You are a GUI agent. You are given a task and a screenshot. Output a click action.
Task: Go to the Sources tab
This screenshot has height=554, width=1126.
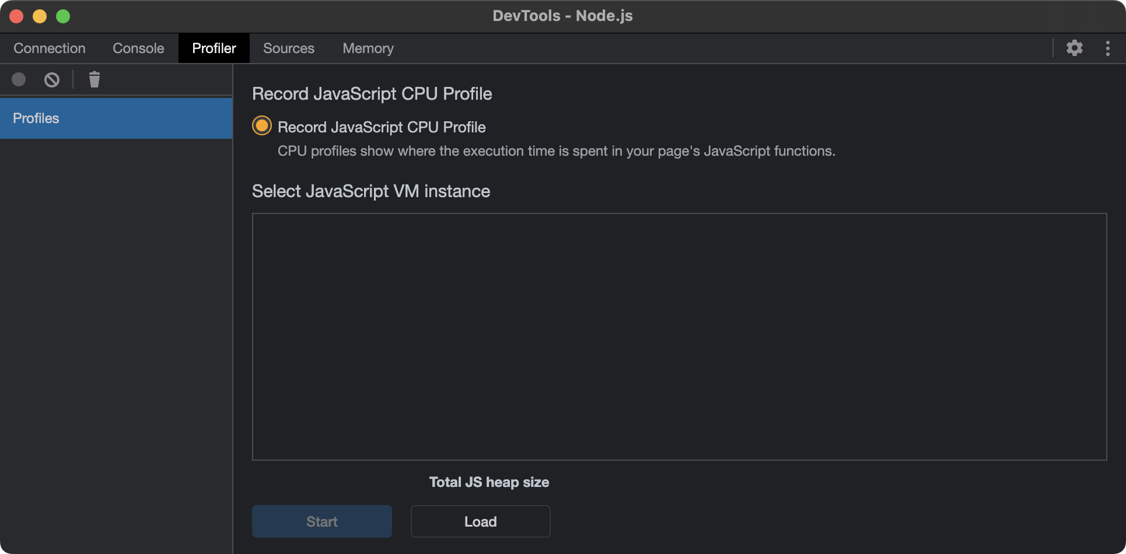pyautogui.click(x=289, y=48)
